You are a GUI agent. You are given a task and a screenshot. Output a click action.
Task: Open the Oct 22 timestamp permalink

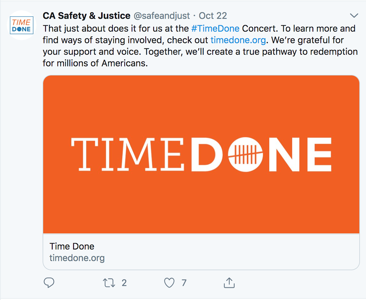(x=213, y=16)
